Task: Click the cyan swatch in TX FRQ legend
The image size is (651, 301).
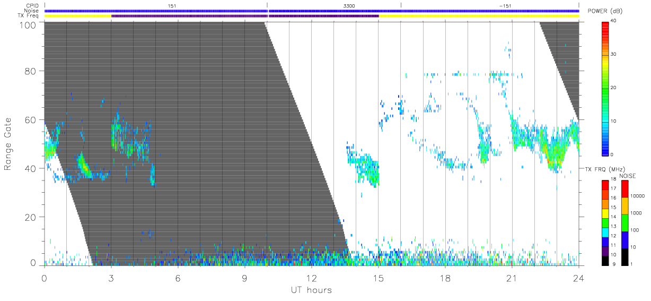Action: click(x=605, y=233)
